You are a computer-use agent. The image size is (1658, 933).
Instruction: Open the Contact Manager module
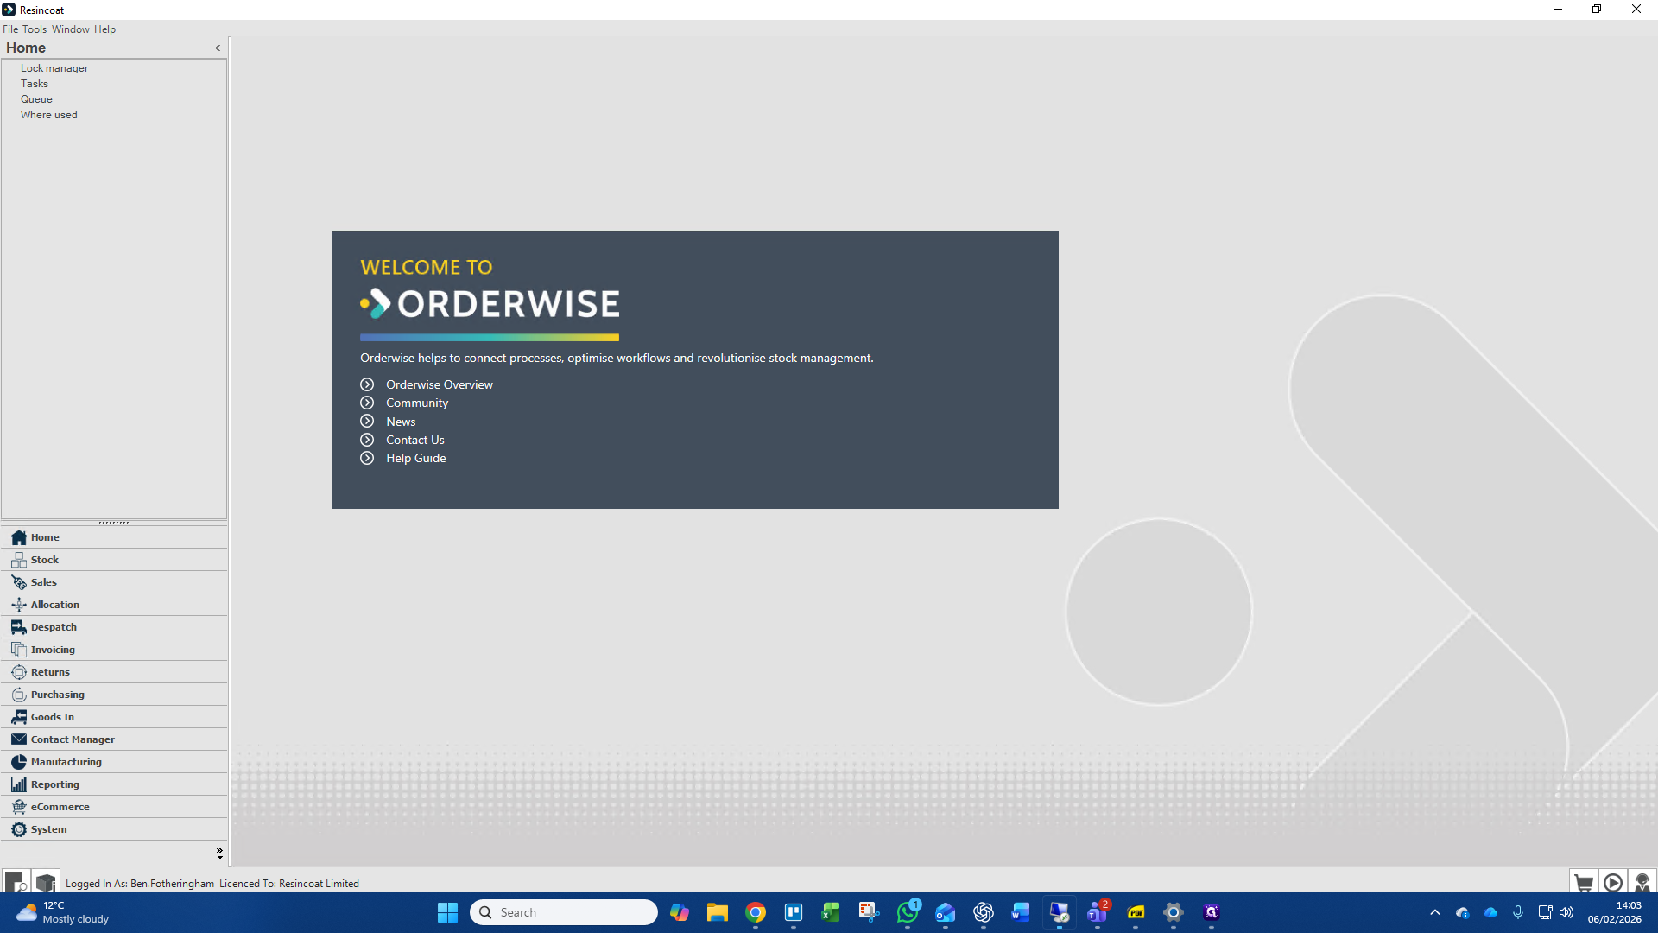73,739
